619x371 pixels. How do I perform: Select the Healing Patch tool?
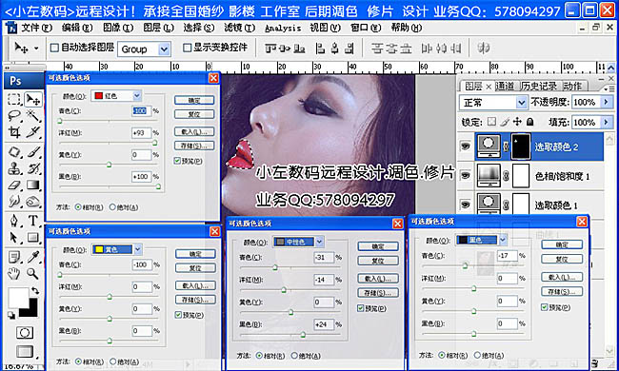14,152
